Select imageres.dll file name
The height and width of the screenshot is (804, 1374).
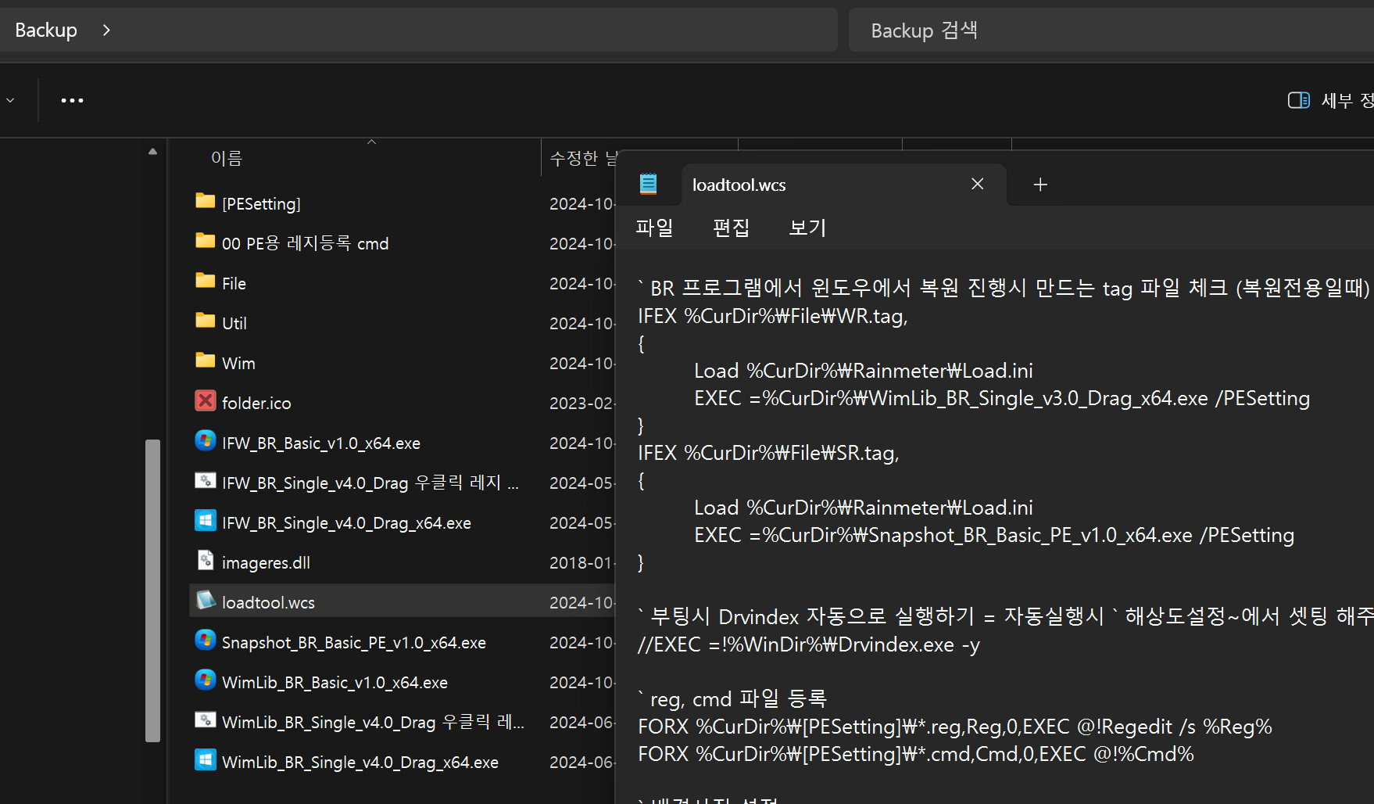click(266, 562)
